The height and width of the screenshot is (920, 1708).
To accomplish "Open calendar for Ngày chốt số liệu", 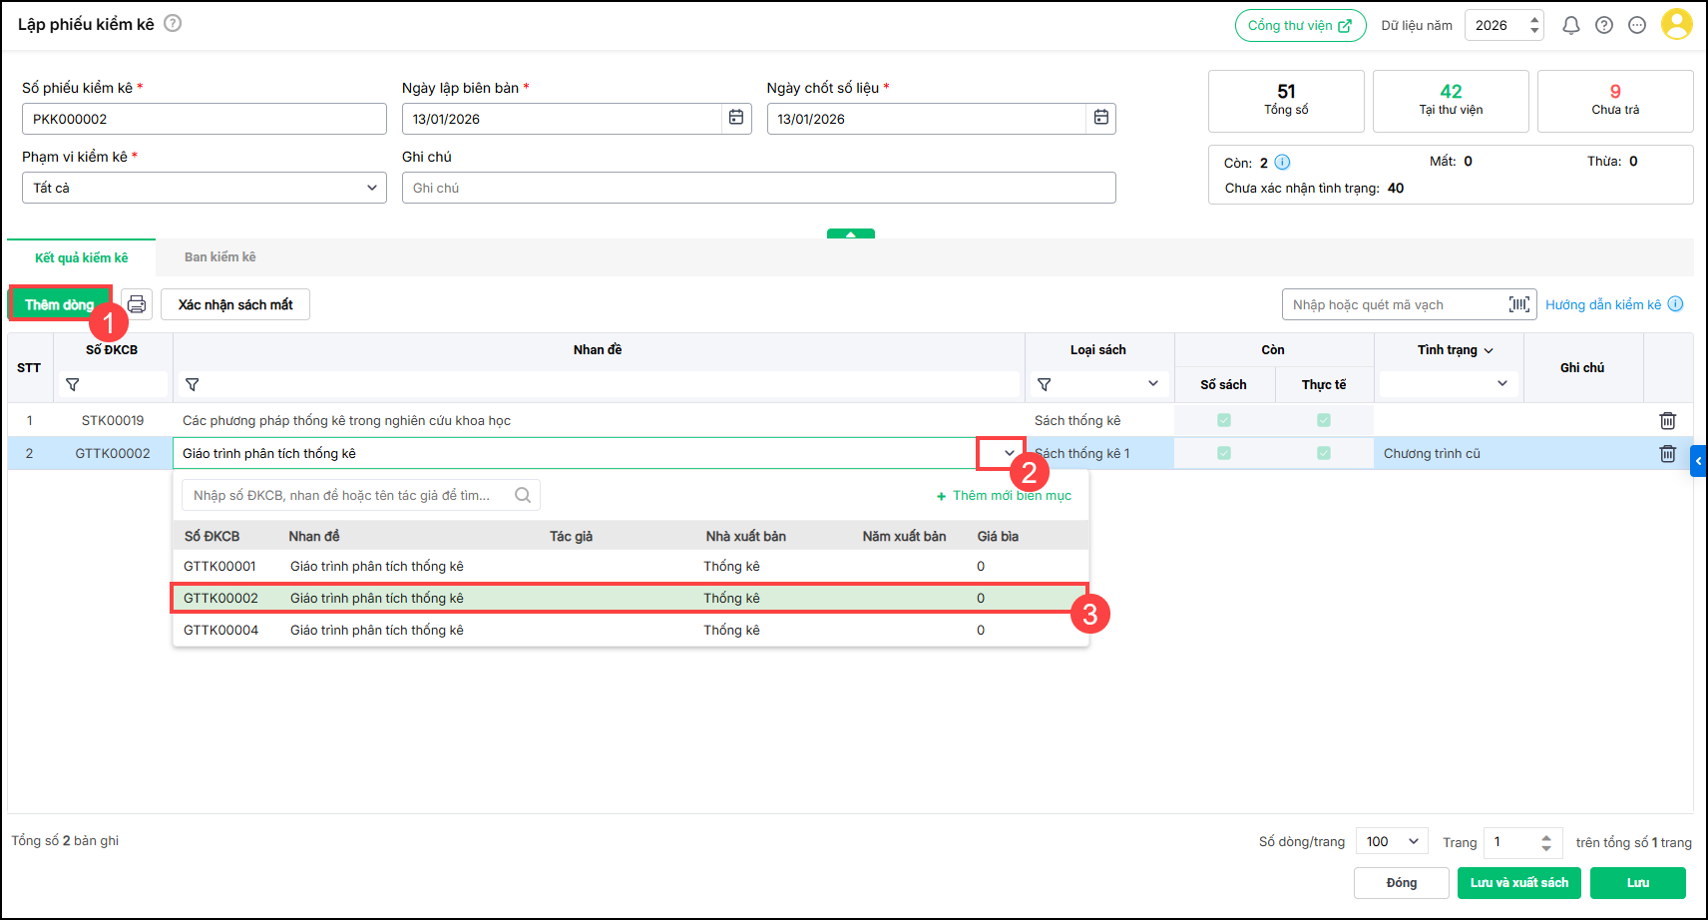I will click(x=1100, y=118).
